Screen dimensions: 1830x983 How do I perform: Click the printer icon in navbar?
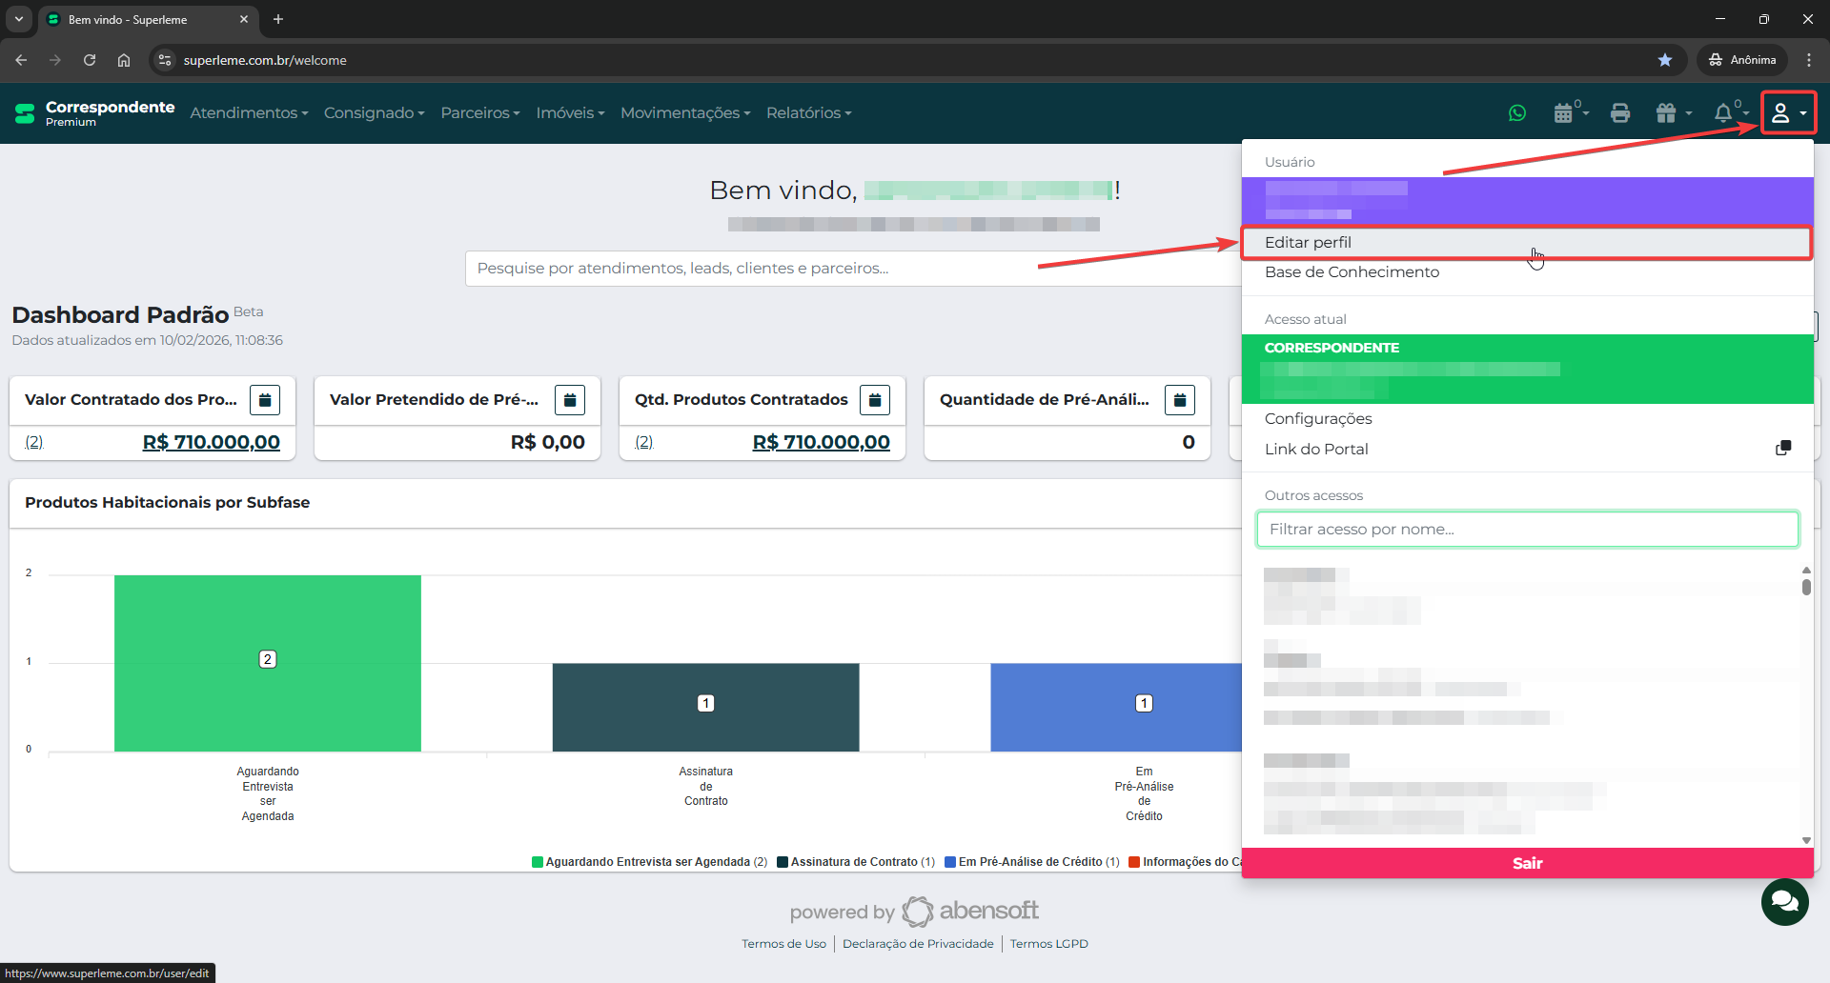click(x=1619, y=113)
